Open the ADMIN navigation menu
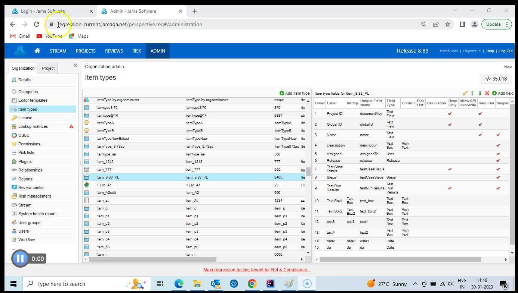 tap(157, 51)
